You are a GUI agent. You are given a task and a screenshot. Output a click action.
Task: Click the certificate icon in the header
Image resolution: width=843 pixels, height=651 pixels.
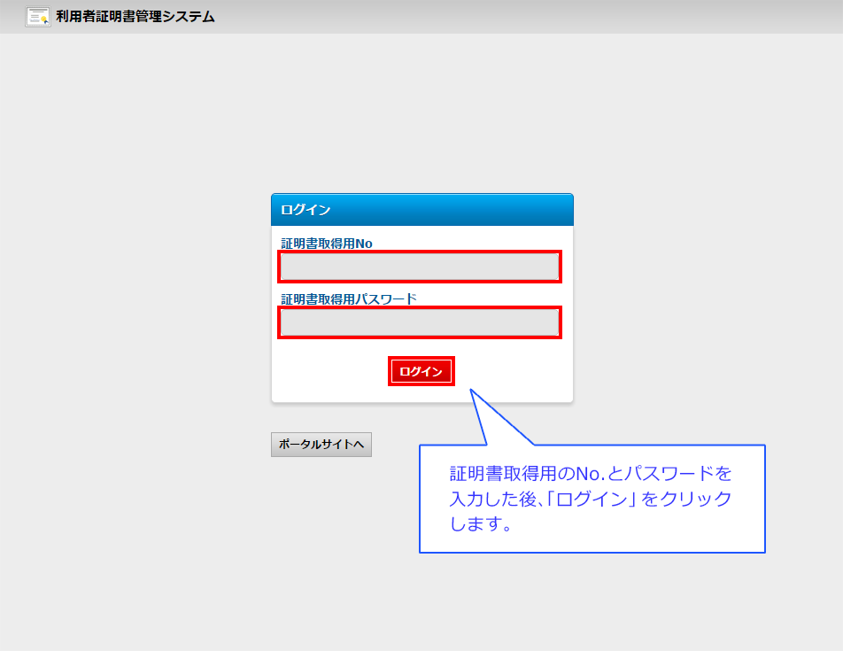click(37, 17)
